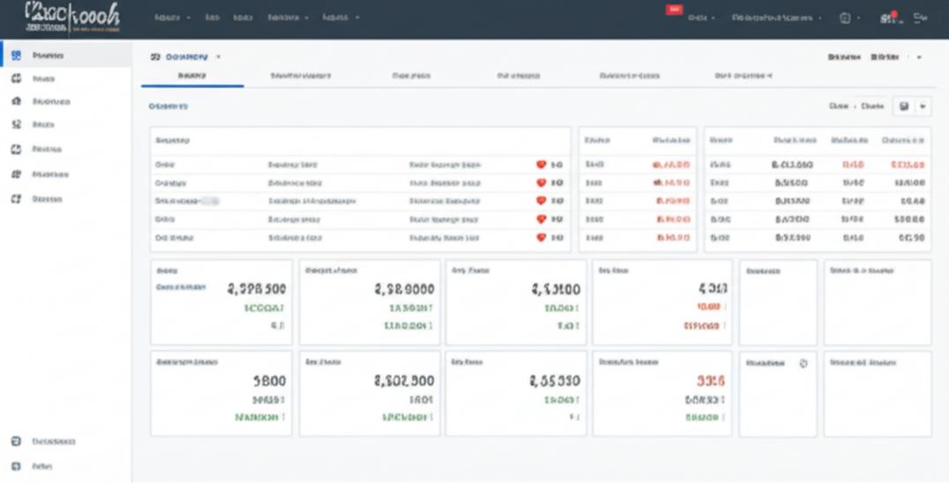
Task: Click the red alert icon in first table row
Action: (x=542, y=165)
